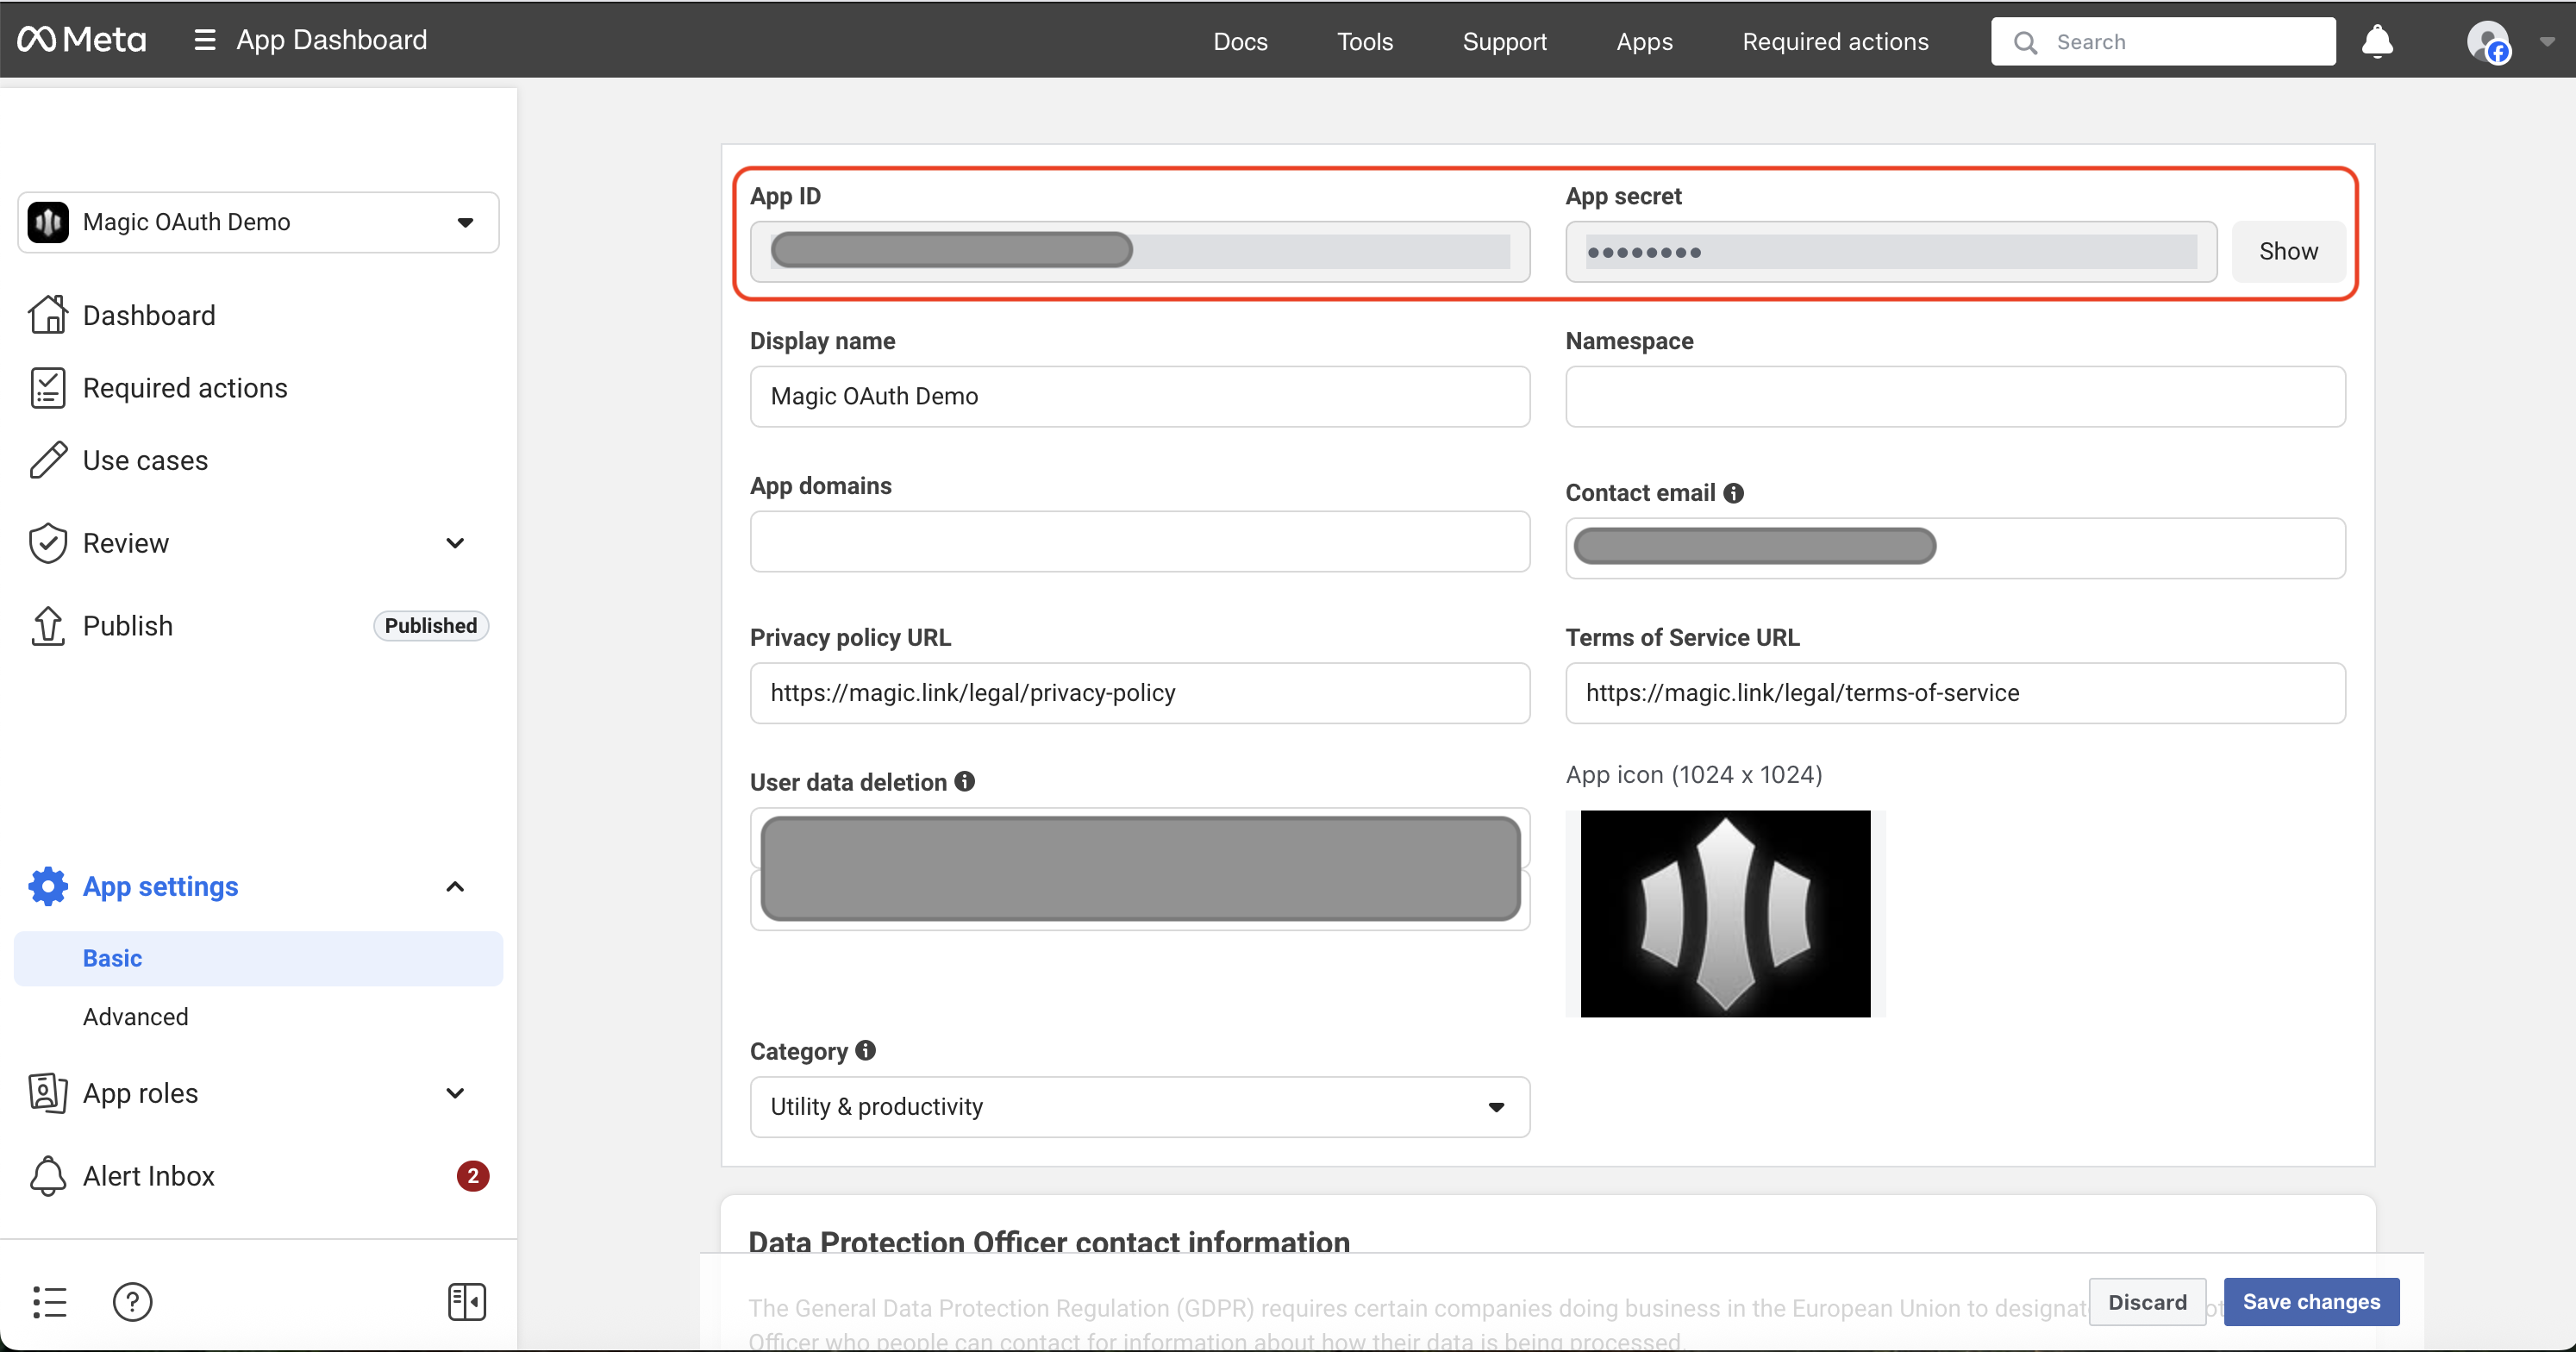Open the profile avatar menu
This screenshot has height=1352, width=2576.
pyautogui.click(x=2487, y=42)
